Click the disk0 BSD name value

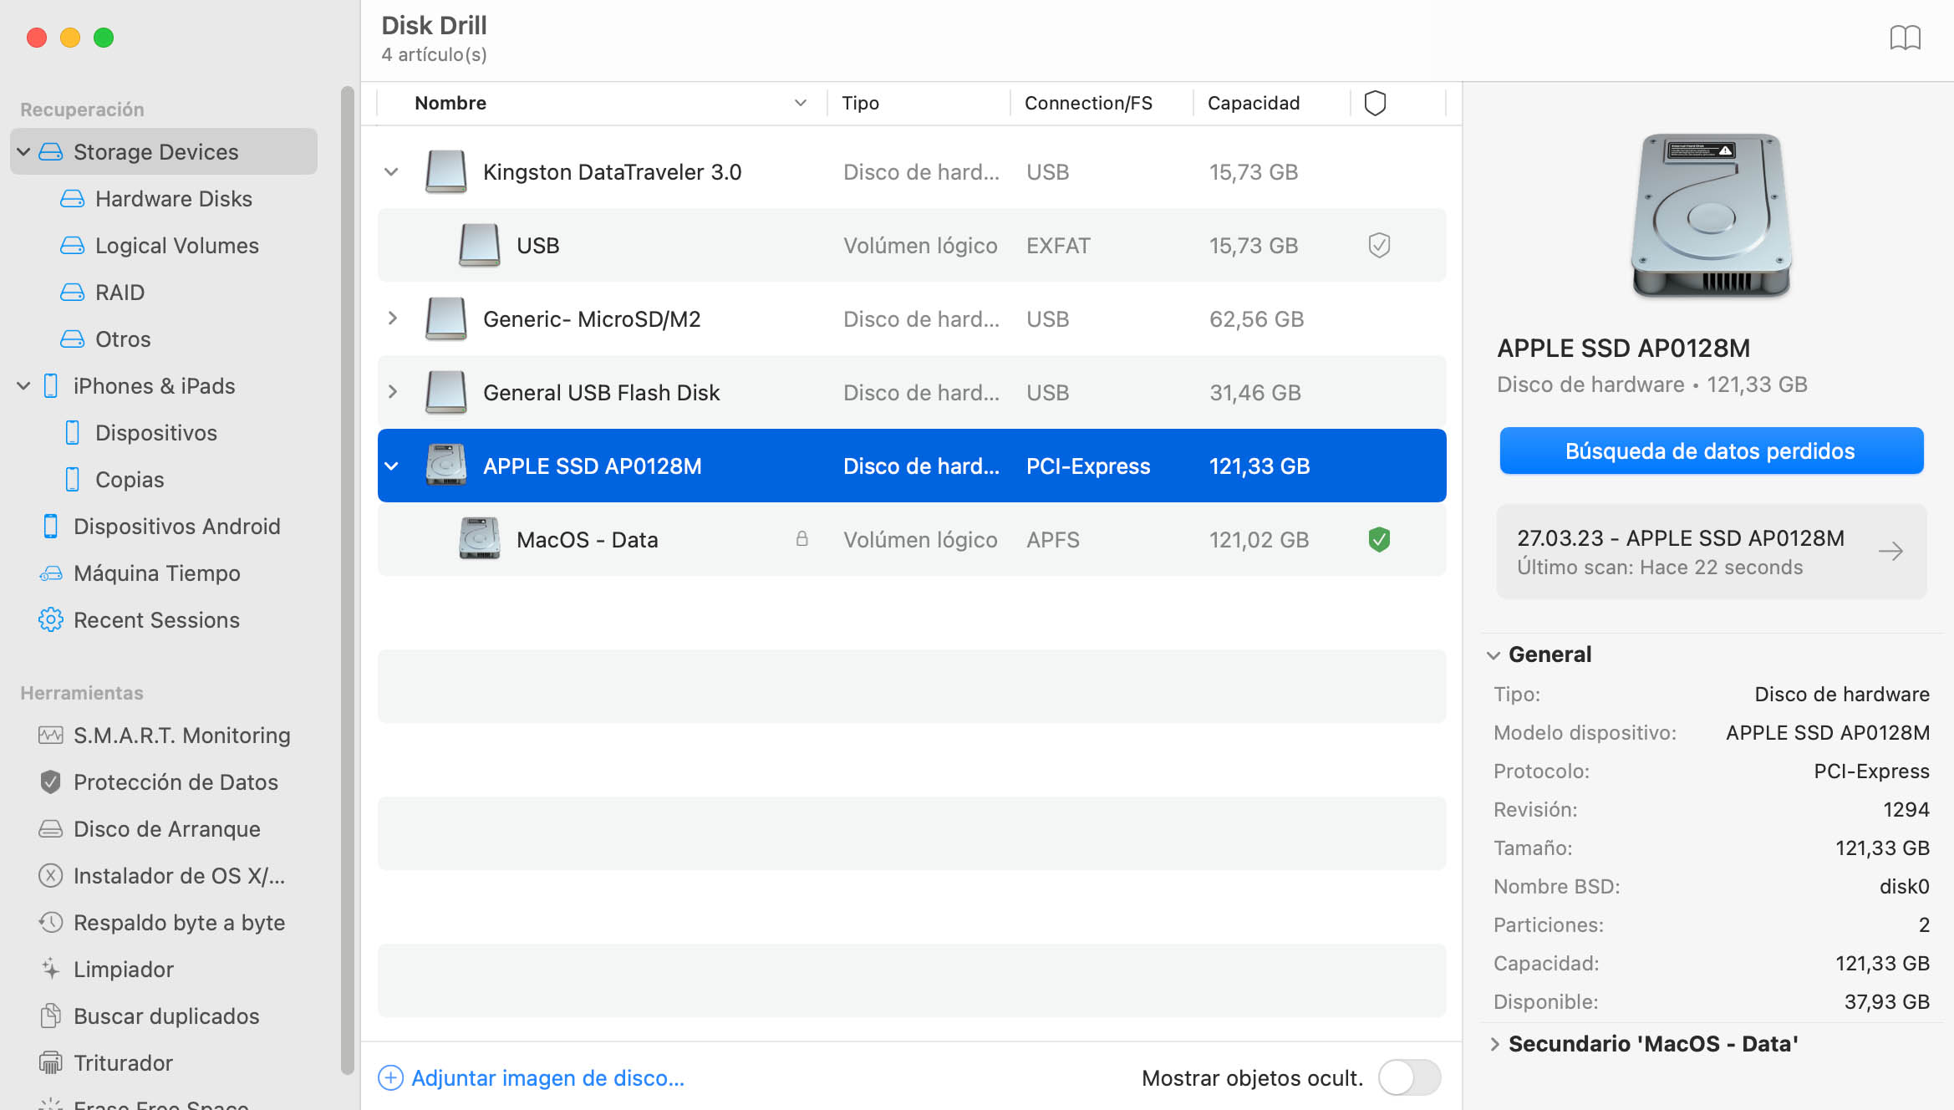[x=1904, y=886]
